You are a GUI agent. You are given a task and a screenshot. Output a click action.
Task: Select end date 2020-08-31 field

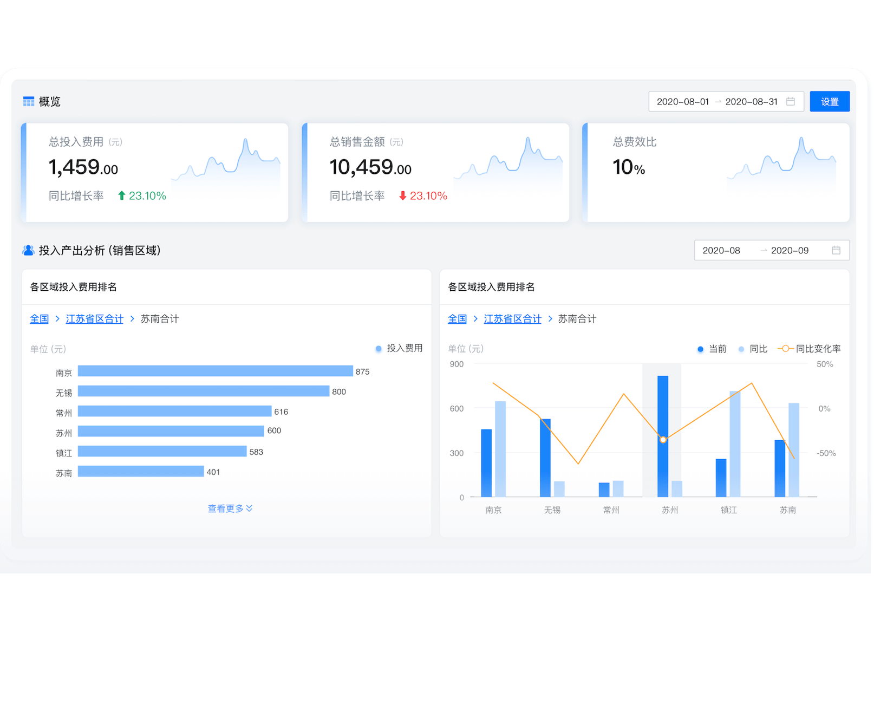[x=751, y=101]
